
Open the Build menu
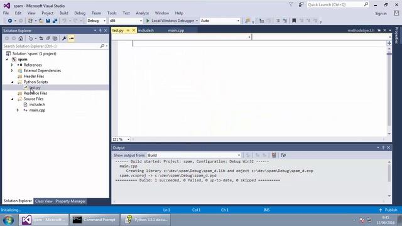coord(64,13)
